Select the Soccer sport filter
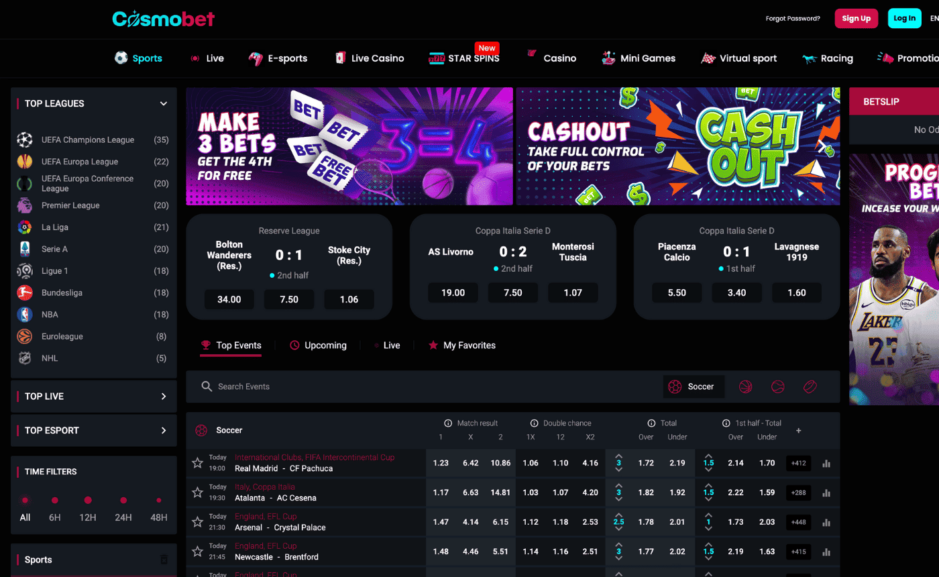The width and height of the screenshot is (939, 577). (694, 386)
